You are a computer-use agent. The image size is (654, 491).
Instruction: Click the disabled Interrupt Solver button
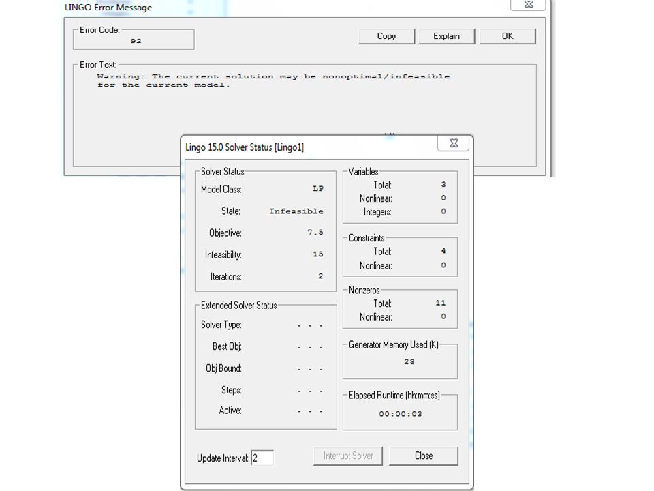pyautogui.click(x=348, y=456)
